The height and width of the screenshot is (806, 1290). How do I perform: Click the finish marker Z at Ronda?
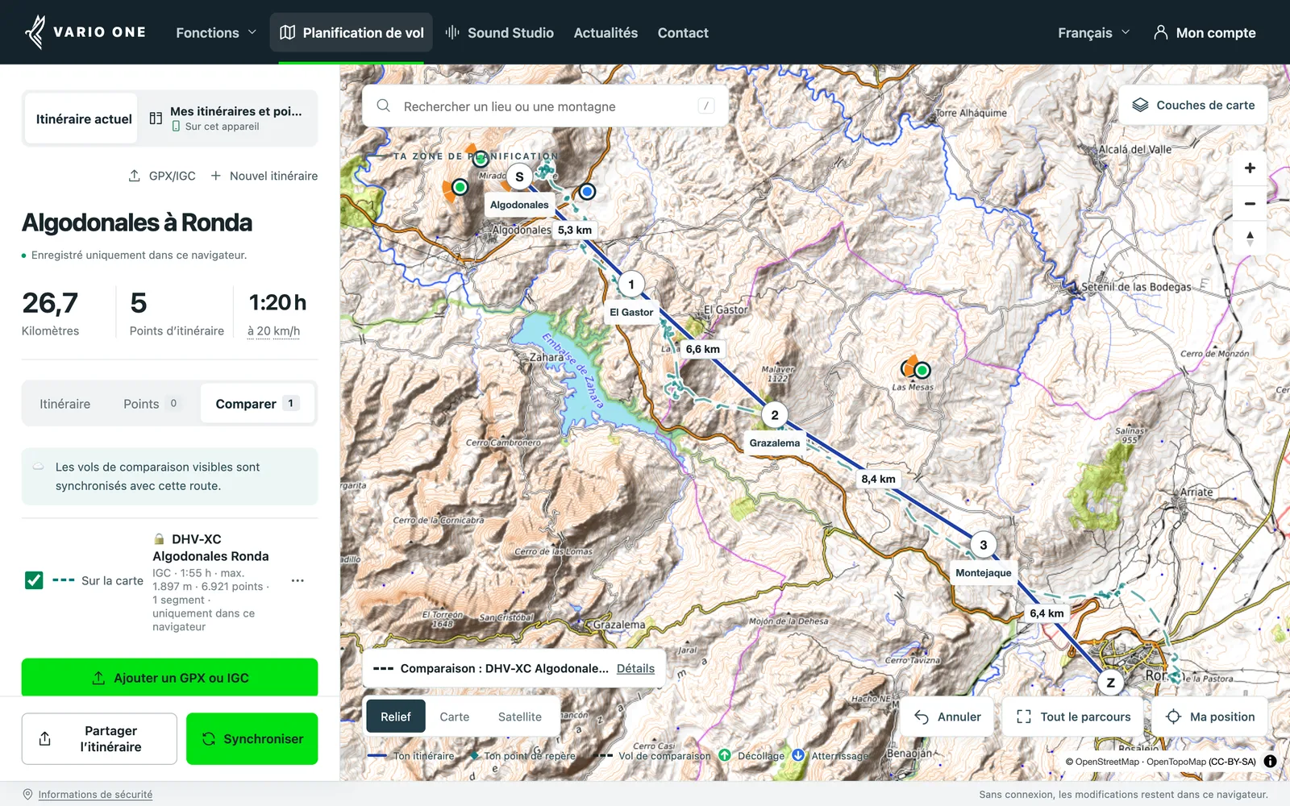[1110, 683]
